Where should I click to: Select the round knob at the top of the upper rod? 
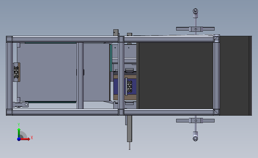(195, 11)
